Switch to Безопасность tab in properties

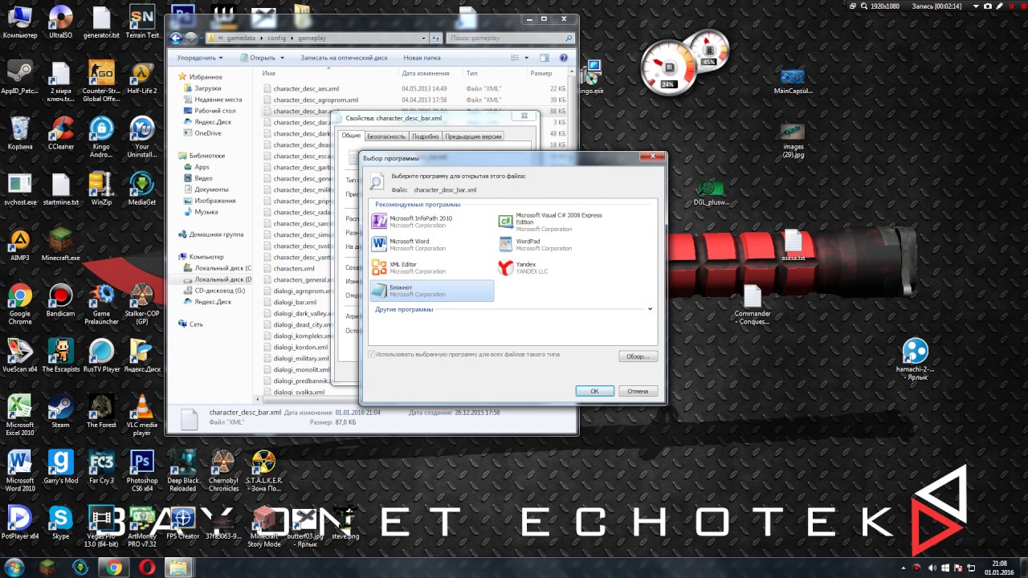click(x=386, y=136)
